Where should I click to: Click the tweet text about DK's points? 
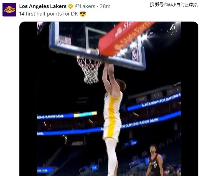click(x=49, y=14)
